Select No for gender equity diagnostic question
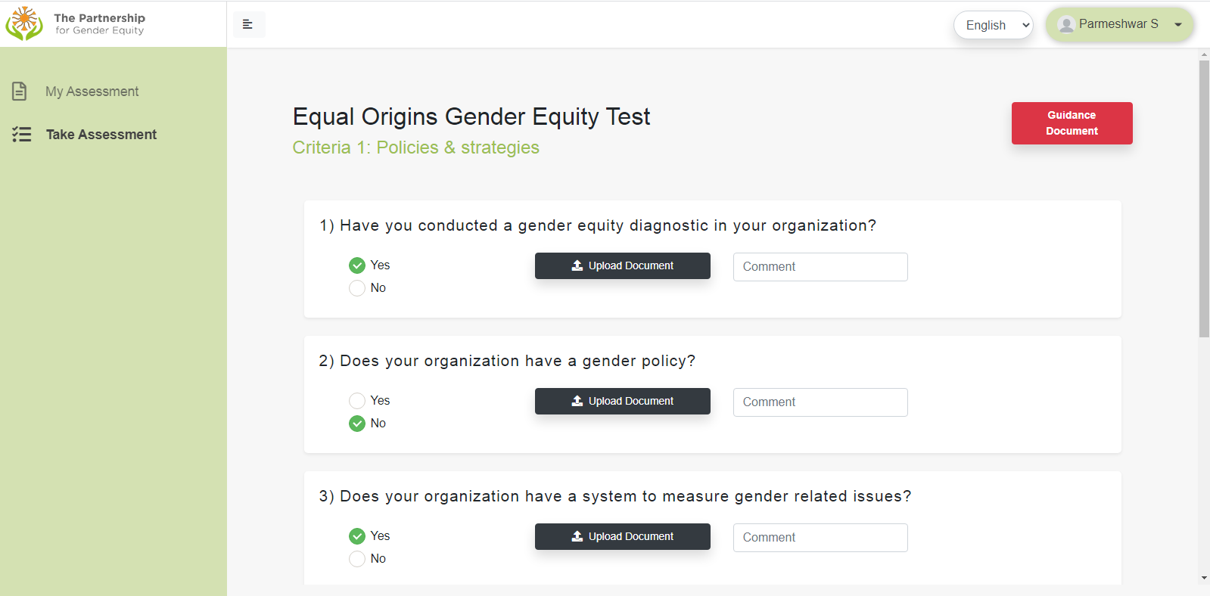Screen dimensions: 1210x596 pos(357,288)
